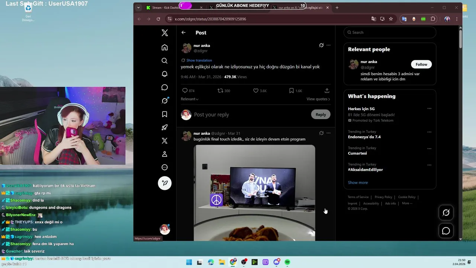Open More circle-dots icon in sidebar
This screenshot has height=268, width=476.
[165, 167]
